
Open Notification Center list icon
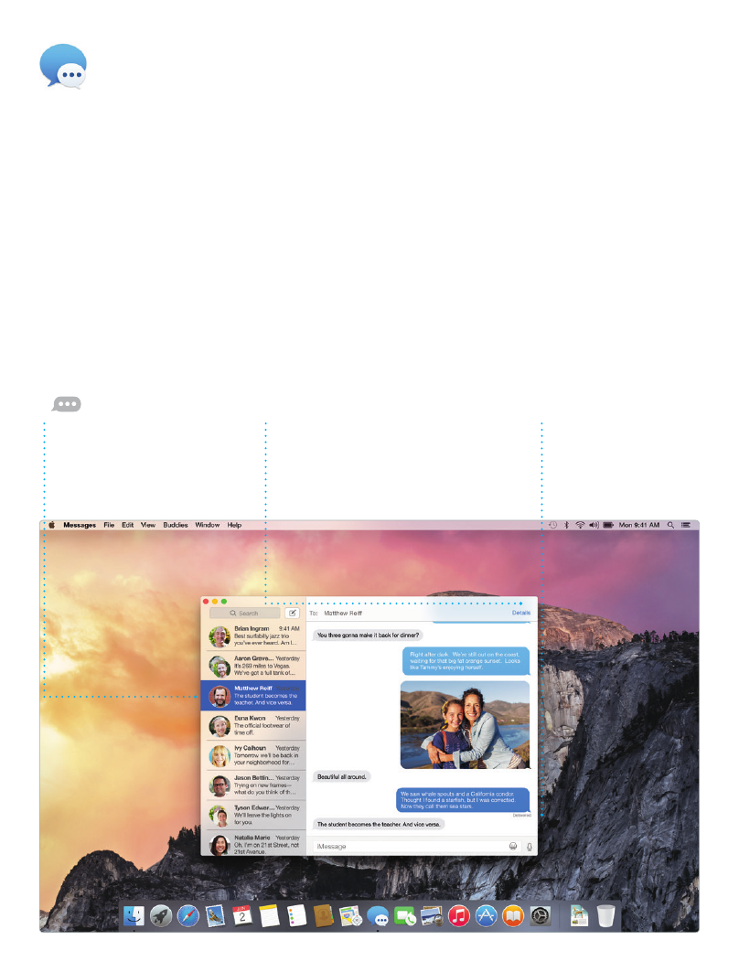coord(686,525)
